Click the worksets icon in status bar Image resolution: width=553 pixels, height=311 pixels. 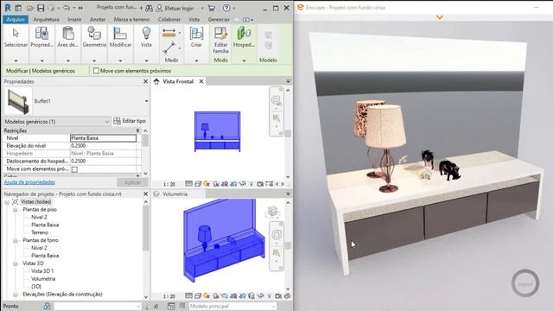click(x=47, y=306)
